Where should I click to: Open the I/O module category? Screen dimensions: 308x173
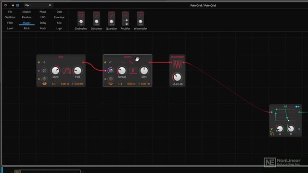[x=10, y=12]
